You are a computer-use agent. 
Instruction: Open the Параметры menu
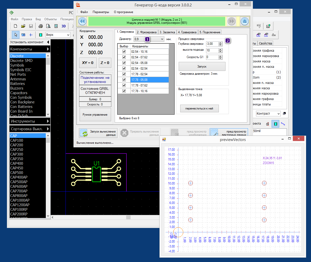[x=101, y=12]
